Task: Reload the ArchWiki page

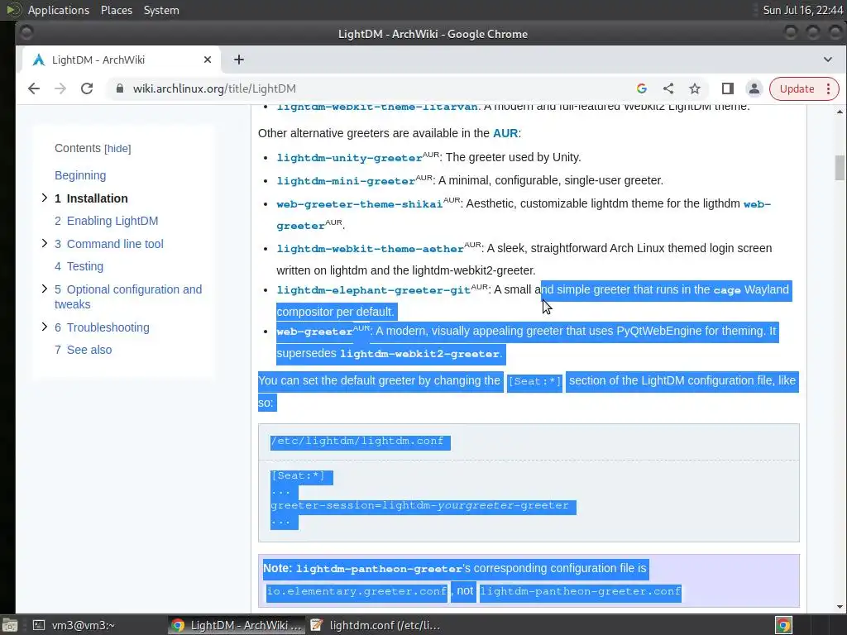Action: point(87,88)
